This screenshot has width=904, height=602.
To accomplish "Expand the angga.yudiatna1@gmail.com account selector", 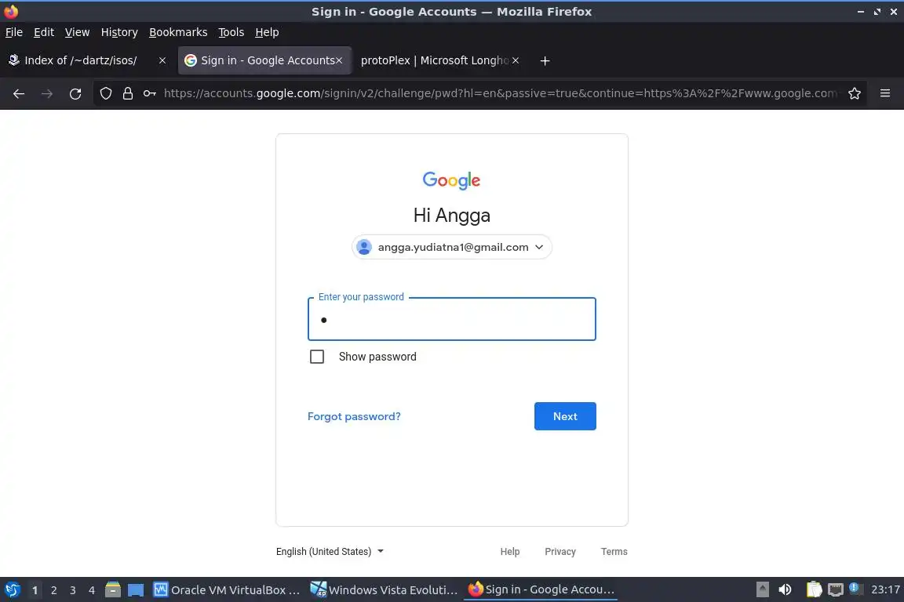I will pos(451,247).
